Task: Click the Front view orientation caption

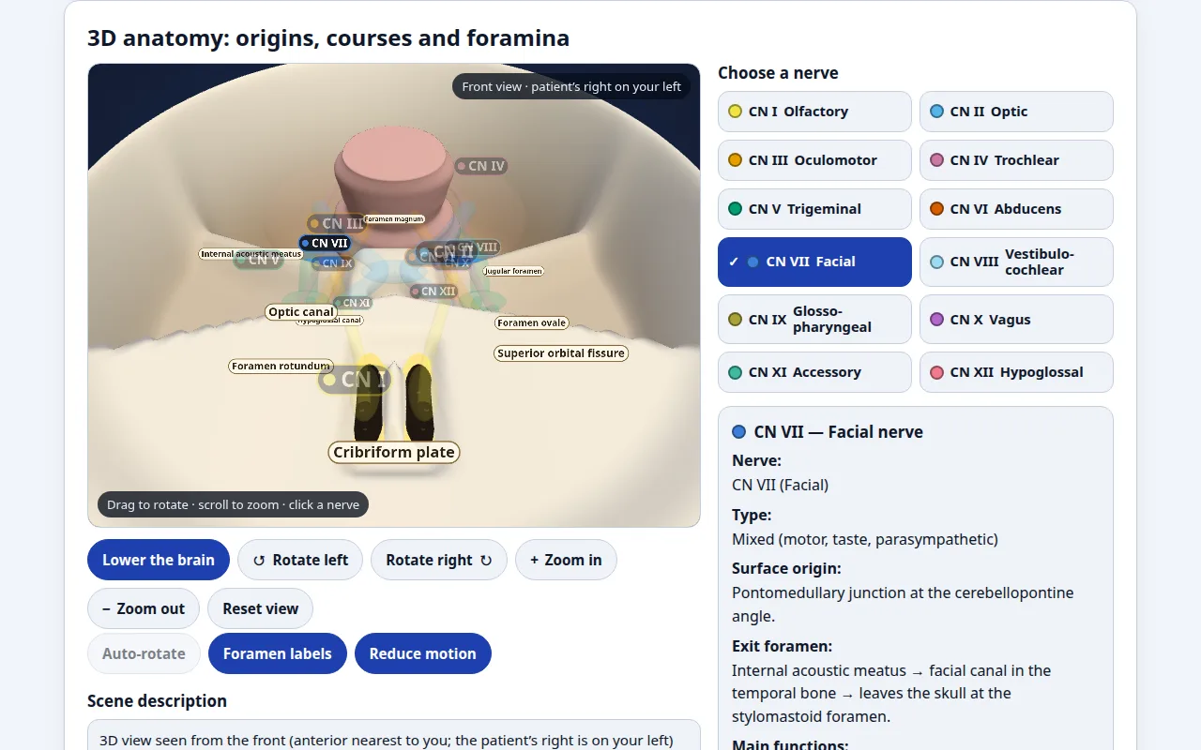Action: pos(571,86)
